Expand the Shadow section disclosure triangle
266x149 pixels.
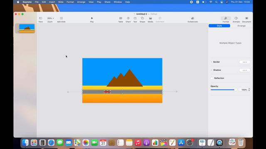[x=212, y=70]
